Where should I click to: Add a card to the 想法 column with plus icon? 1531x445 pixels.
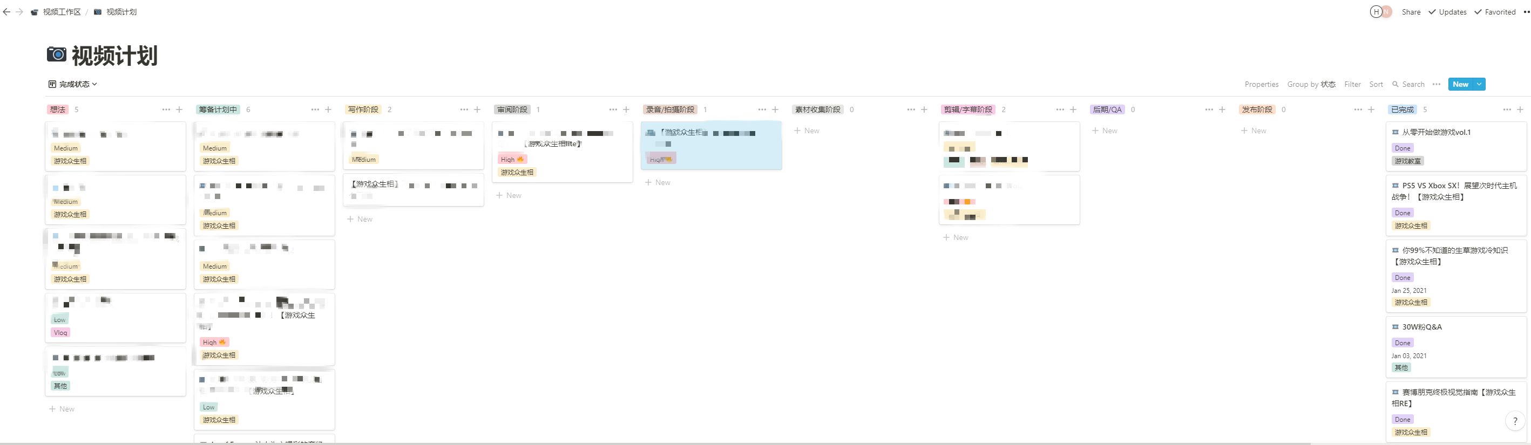(179, 109)
